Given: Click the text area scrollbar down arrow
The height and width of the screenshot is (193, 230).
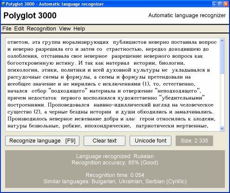Looking at the screenshot, I should pos(222,128).
